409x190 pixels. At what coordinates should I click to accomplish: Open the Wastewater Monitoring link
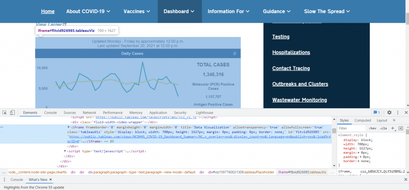300,100
